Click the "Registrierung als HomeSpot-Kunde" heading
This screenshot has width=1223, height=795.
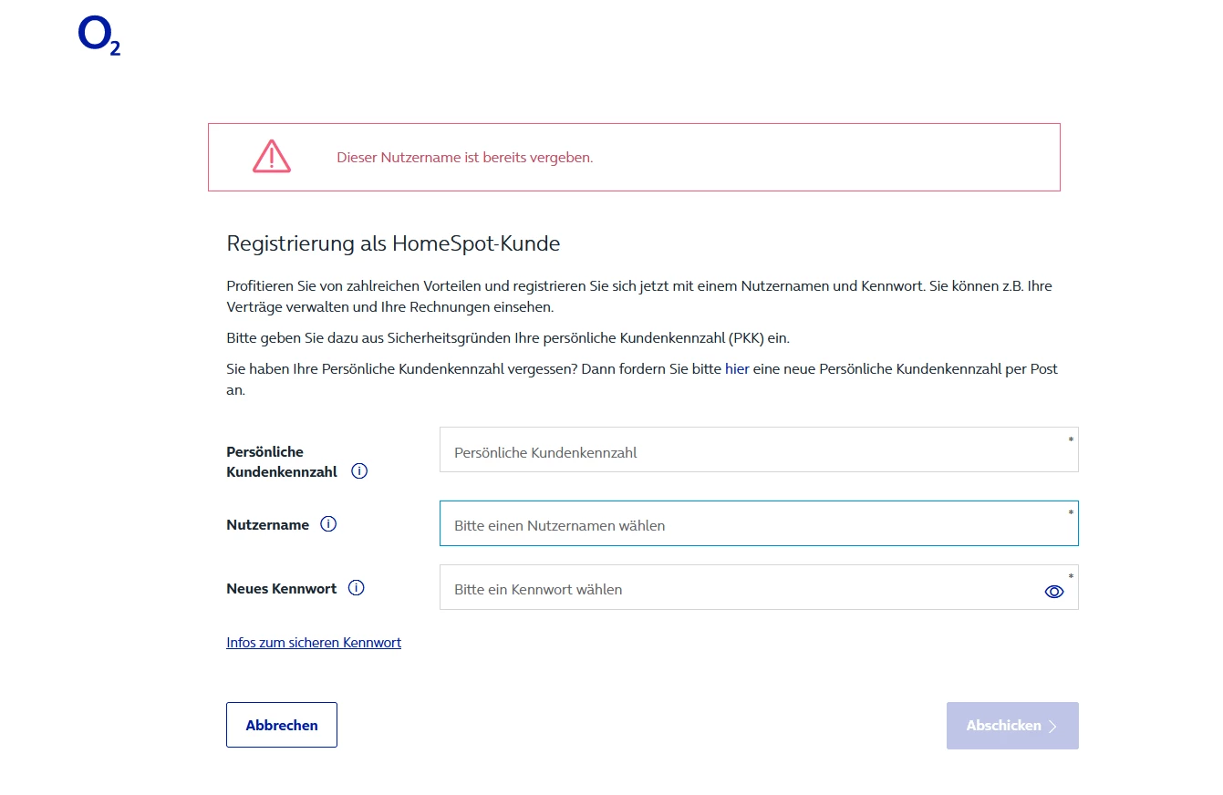pyautogui.click(x=393, y=243)
